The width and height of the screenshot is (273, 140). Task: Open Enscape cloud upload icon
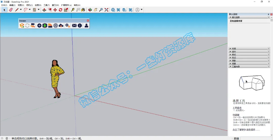tap(61, 26)
